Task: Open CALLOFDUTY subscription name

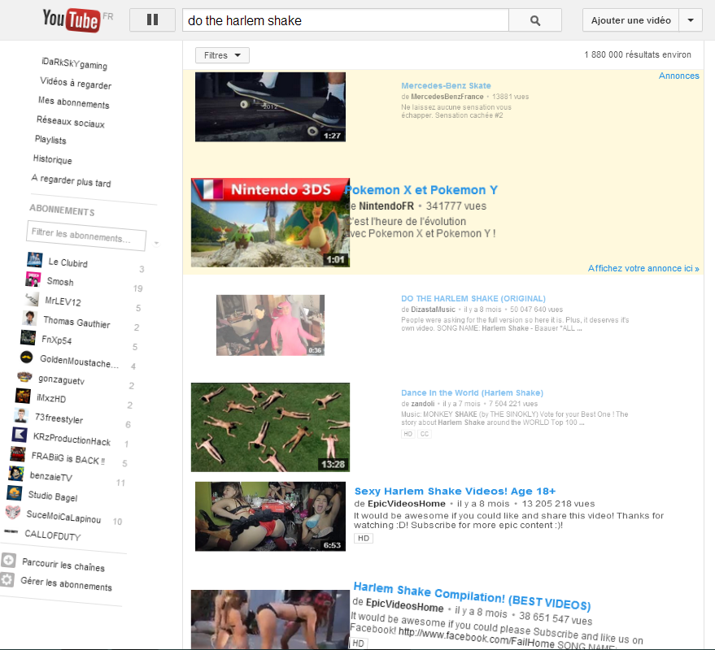Action: [53, 535]
